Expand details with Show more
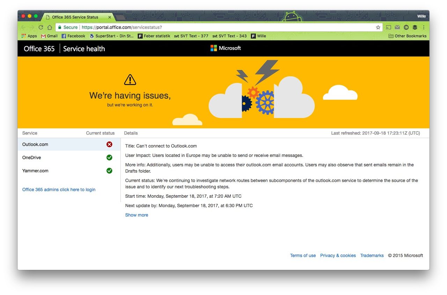Viewport: 447px width, 295px height. [137, 215]
